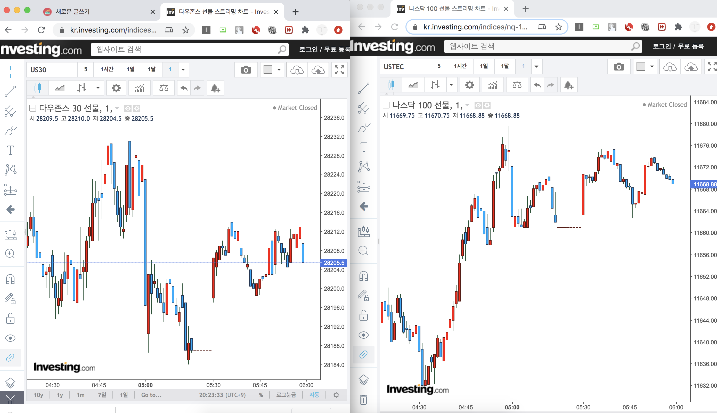717x413 pixels.
Task: Select the 1일 interval in the US30 toolbar
Action: coord(130,69)
